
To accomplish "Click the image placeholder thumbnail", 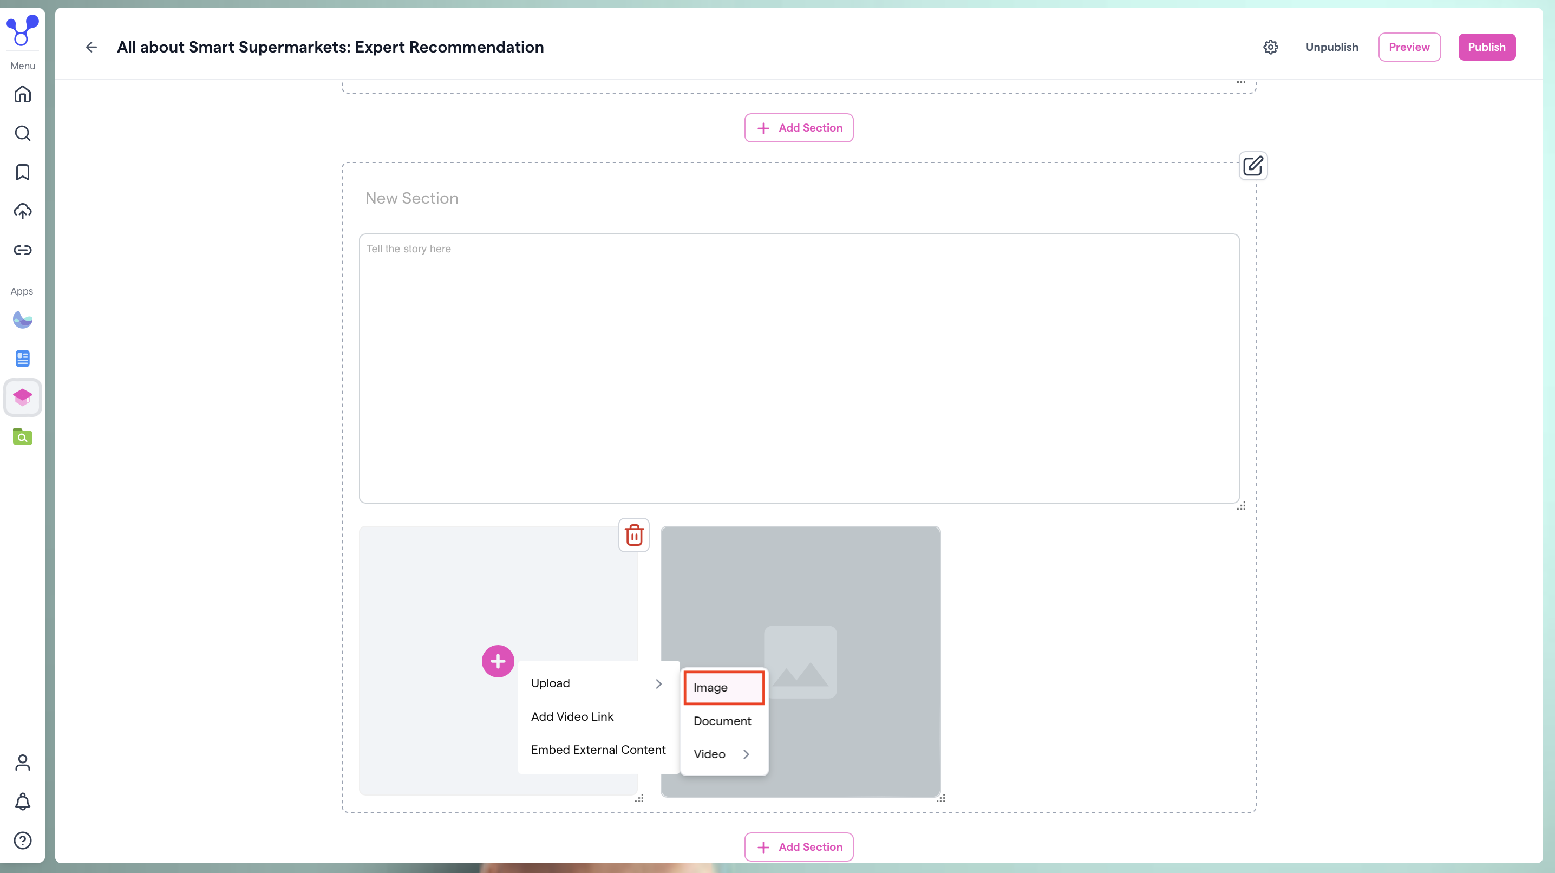I will click(x=800, y=661).
